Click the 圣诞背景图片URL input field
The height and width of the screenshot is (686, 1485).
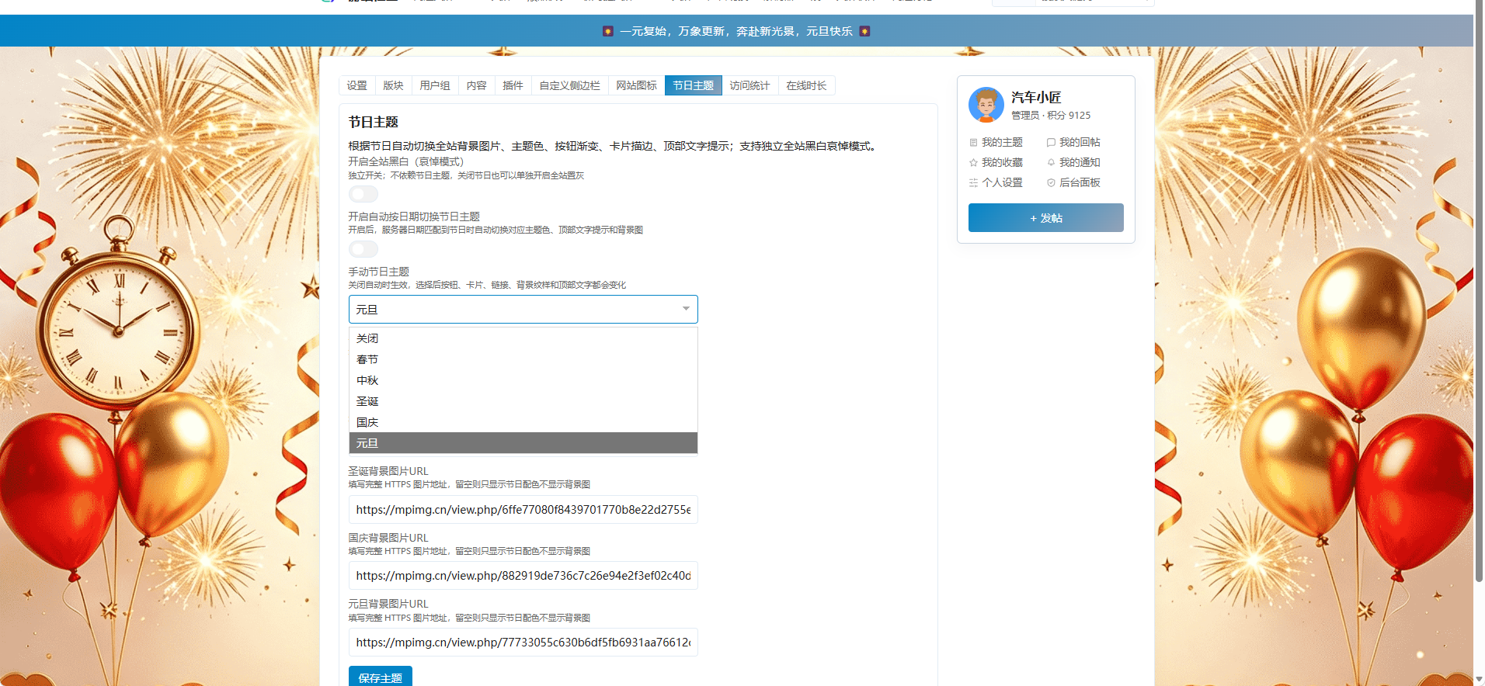point(523,510)
